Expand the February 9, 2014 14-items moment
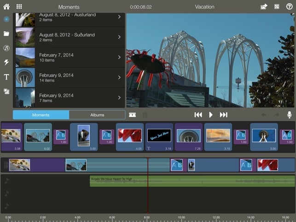This screenshot has width=296, height=222. point(69,77)
